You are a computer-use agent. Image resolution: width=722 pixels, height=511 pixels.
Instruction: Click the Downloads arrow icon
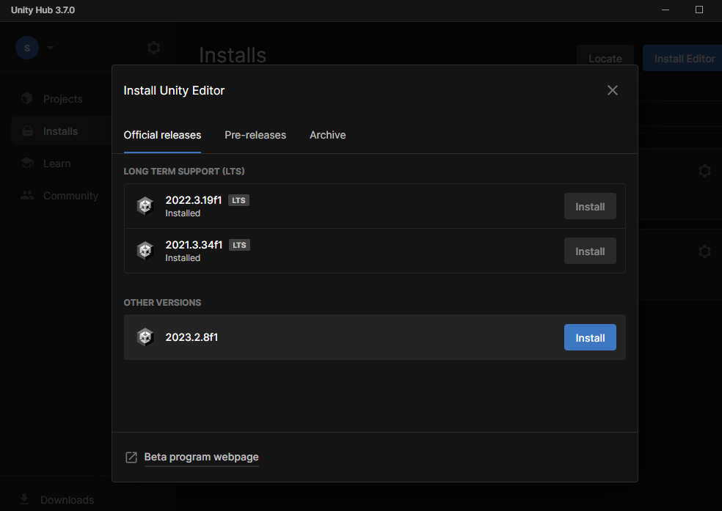(x=24, y=499)
